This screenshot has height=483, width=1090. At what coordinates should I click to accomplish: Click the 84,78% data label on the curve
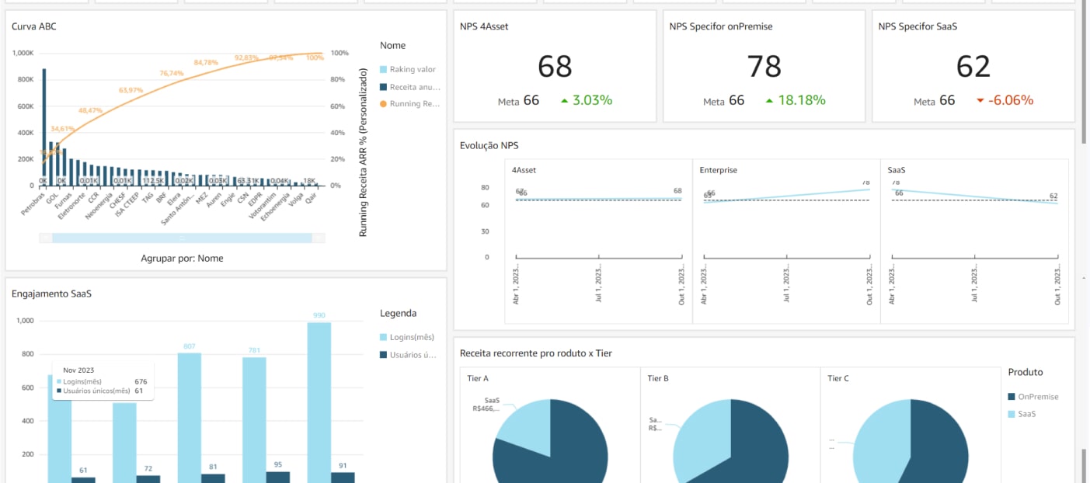click(x=206, y=62)
